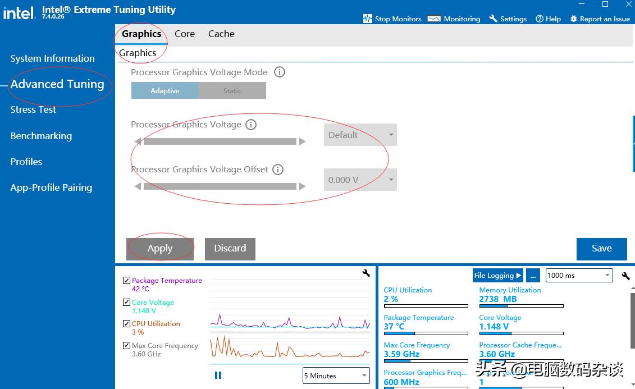Click the Discard button

[x=230, y=249]
